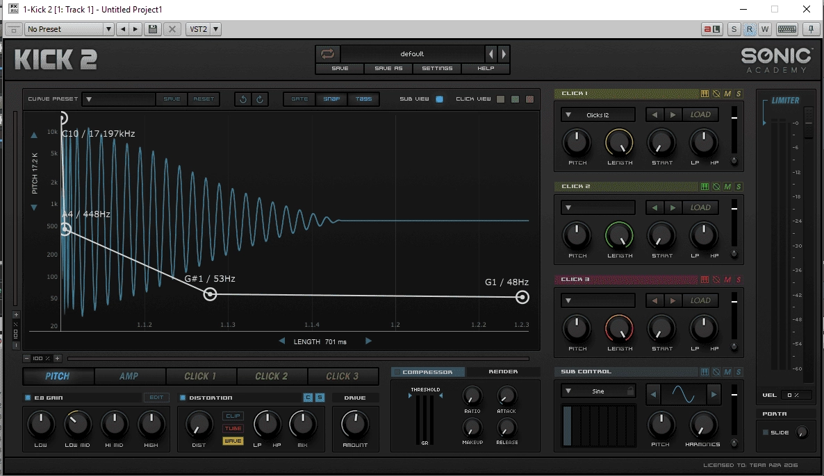
Task: Click the redo curve arrow icon
Action: point(260,99)
